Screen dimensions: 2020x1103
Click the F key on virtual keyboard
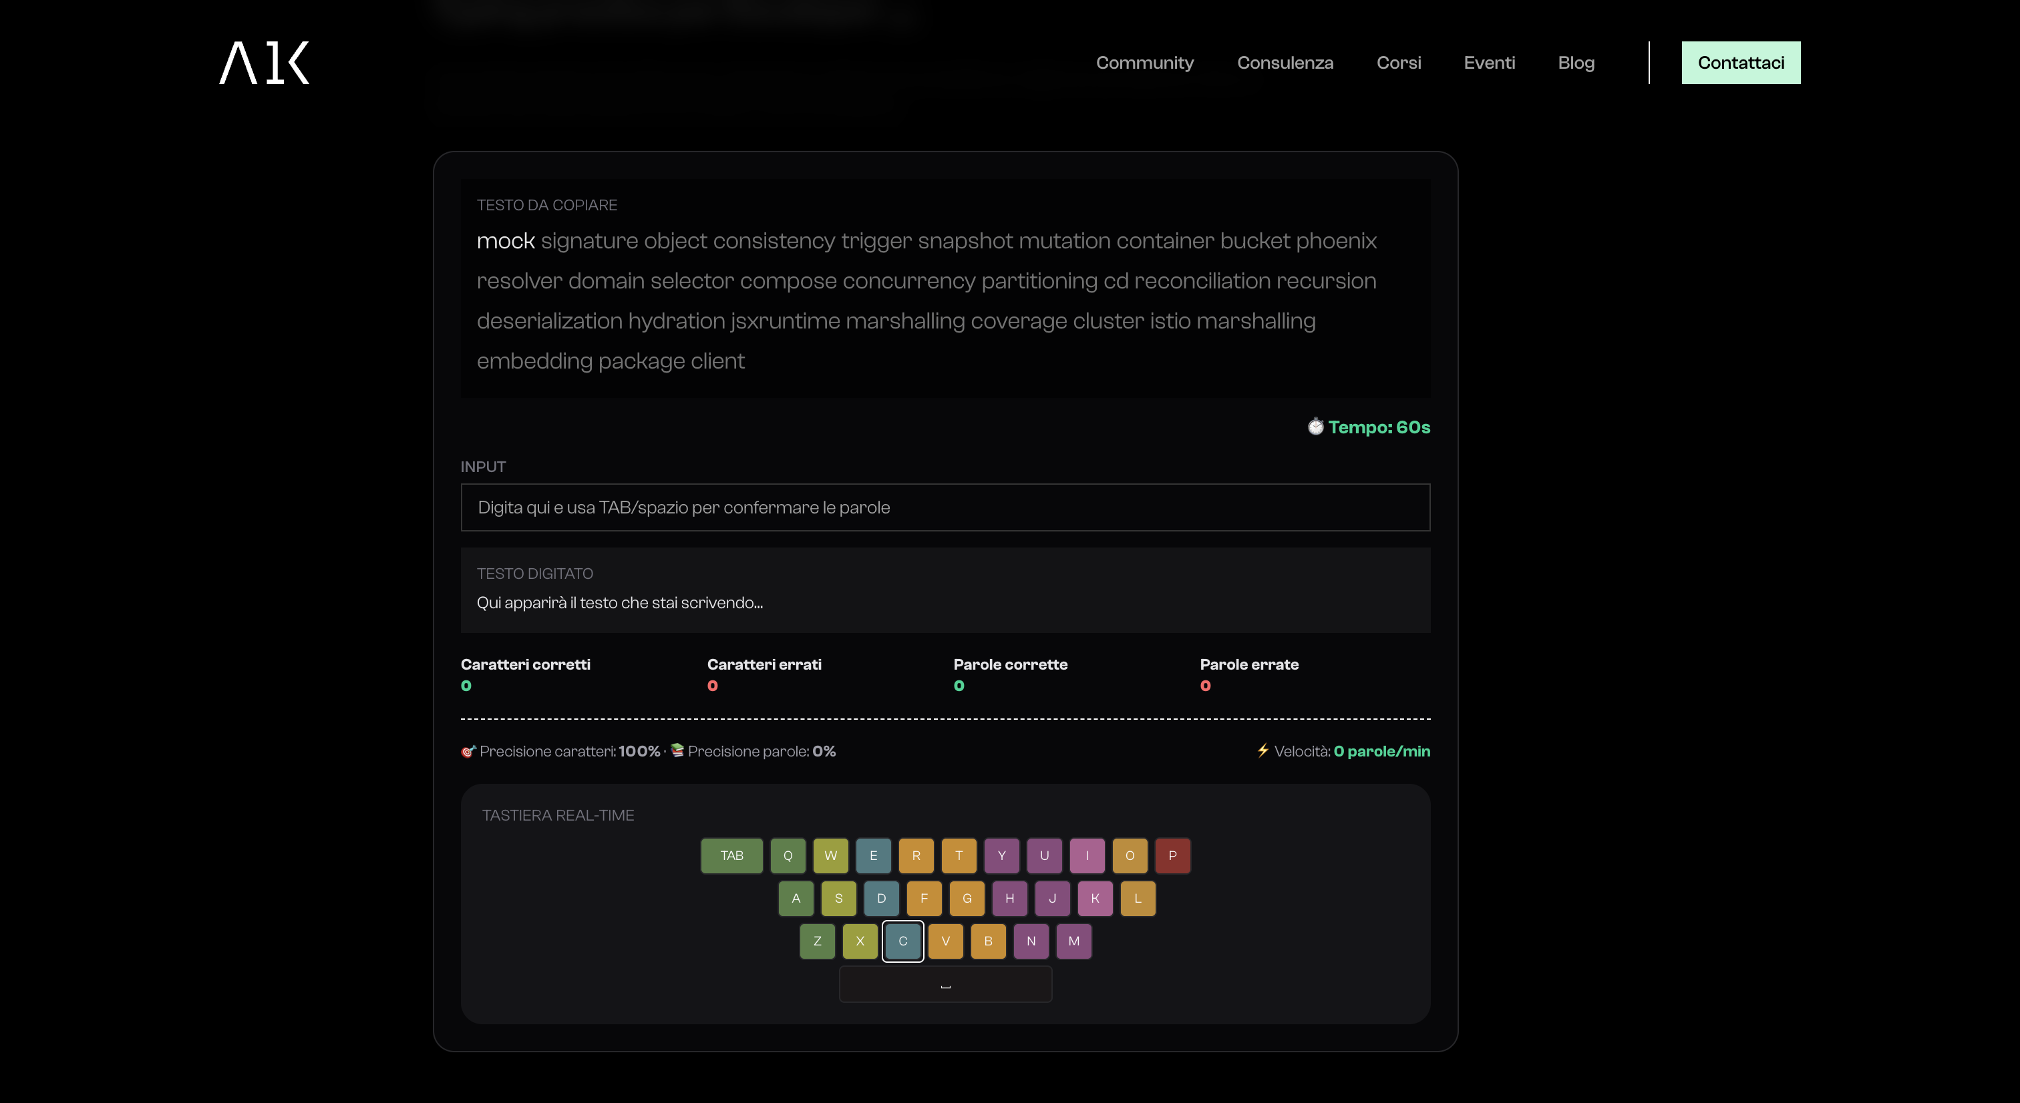click(x=924, y=899)
